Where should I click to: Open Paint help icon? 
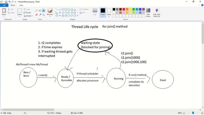click(x=202, y=5)
